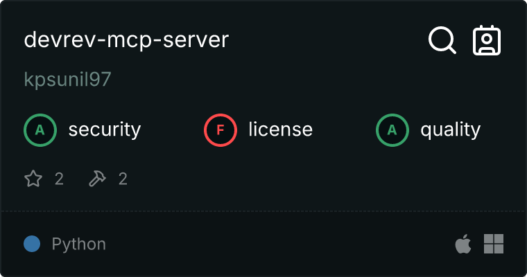Click the tools count next to hammer
The width and height of the screenshot is (527, 277).
123,179
